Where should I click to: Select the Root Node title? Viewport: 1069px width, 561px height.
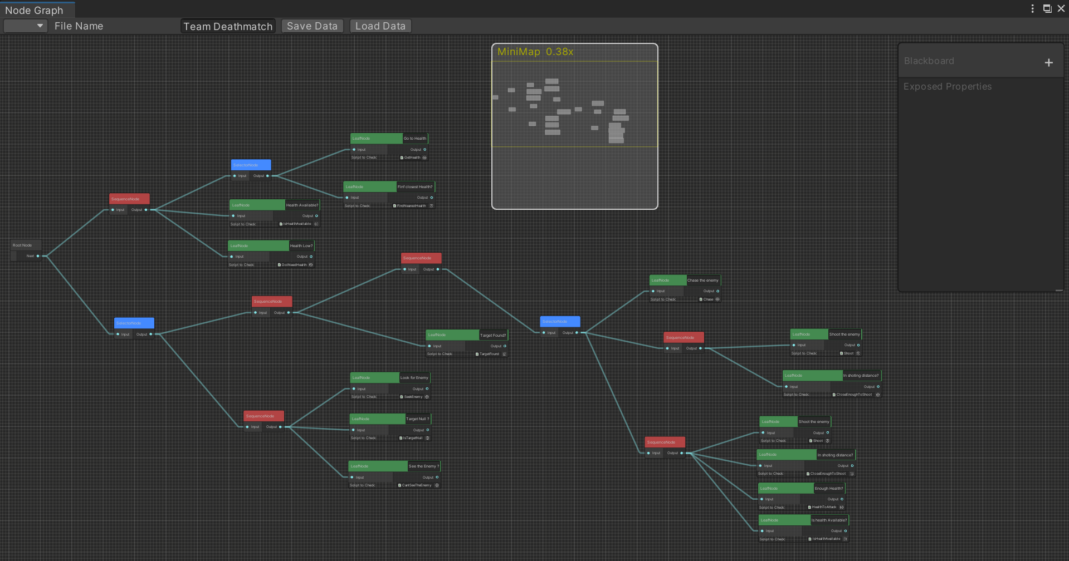tap(22, 245)
